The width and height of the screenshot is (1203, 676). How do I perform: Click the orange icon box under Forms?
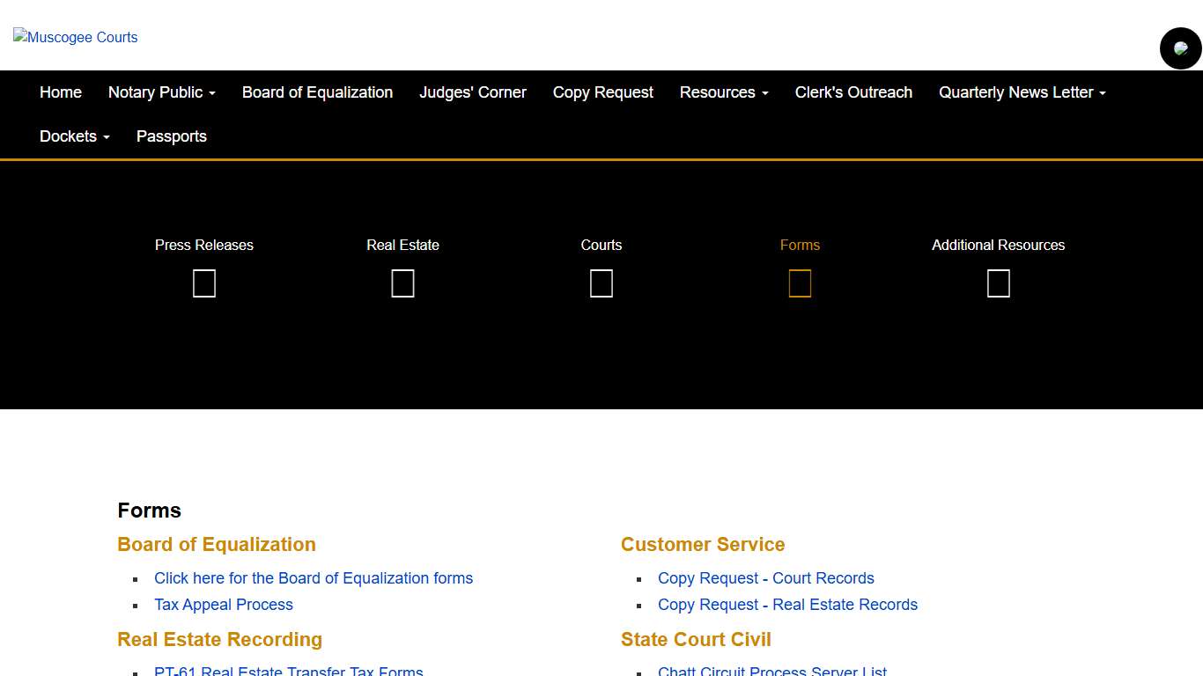(x=800, y=283)
